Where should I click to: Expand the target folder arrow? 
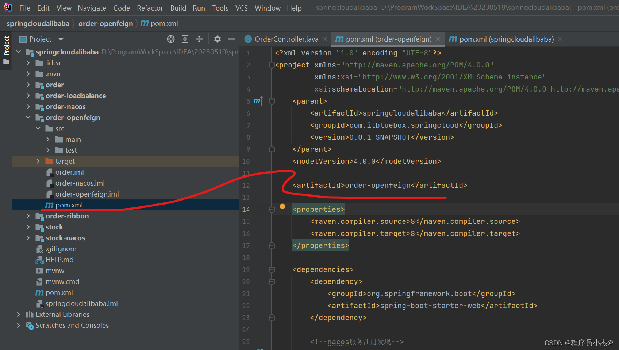[38, 161]
